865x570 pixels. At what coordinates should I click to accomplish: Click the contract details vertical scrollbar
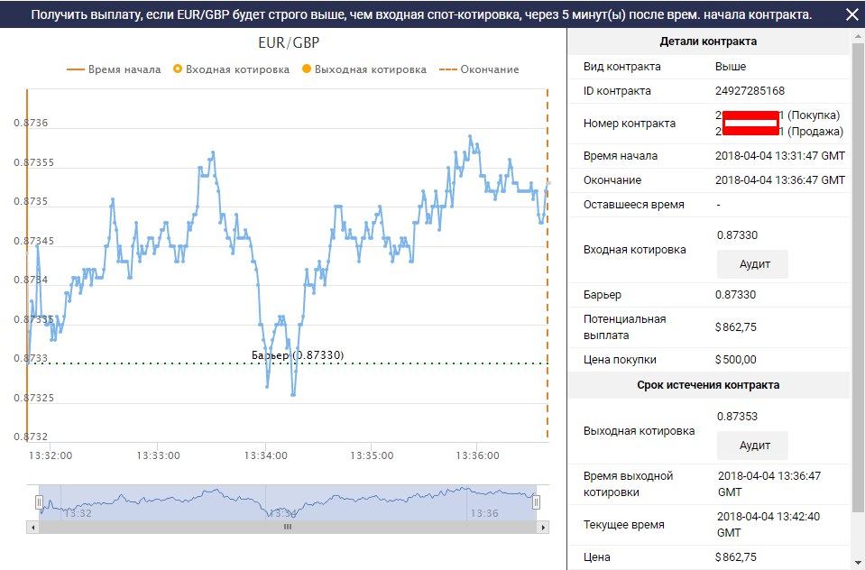(857, 271)
